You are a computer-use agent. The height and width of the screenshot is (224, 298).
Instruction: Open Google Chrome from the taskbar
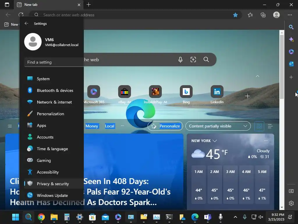point(41,217)
